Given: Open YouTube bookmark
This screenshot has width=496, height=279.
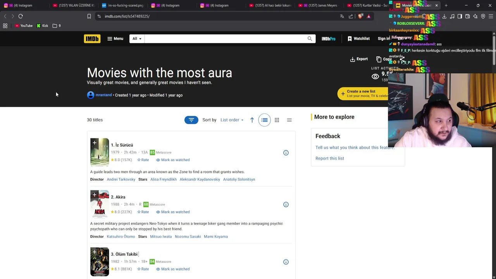Looking at the screenshot, I should coord(24,26).
